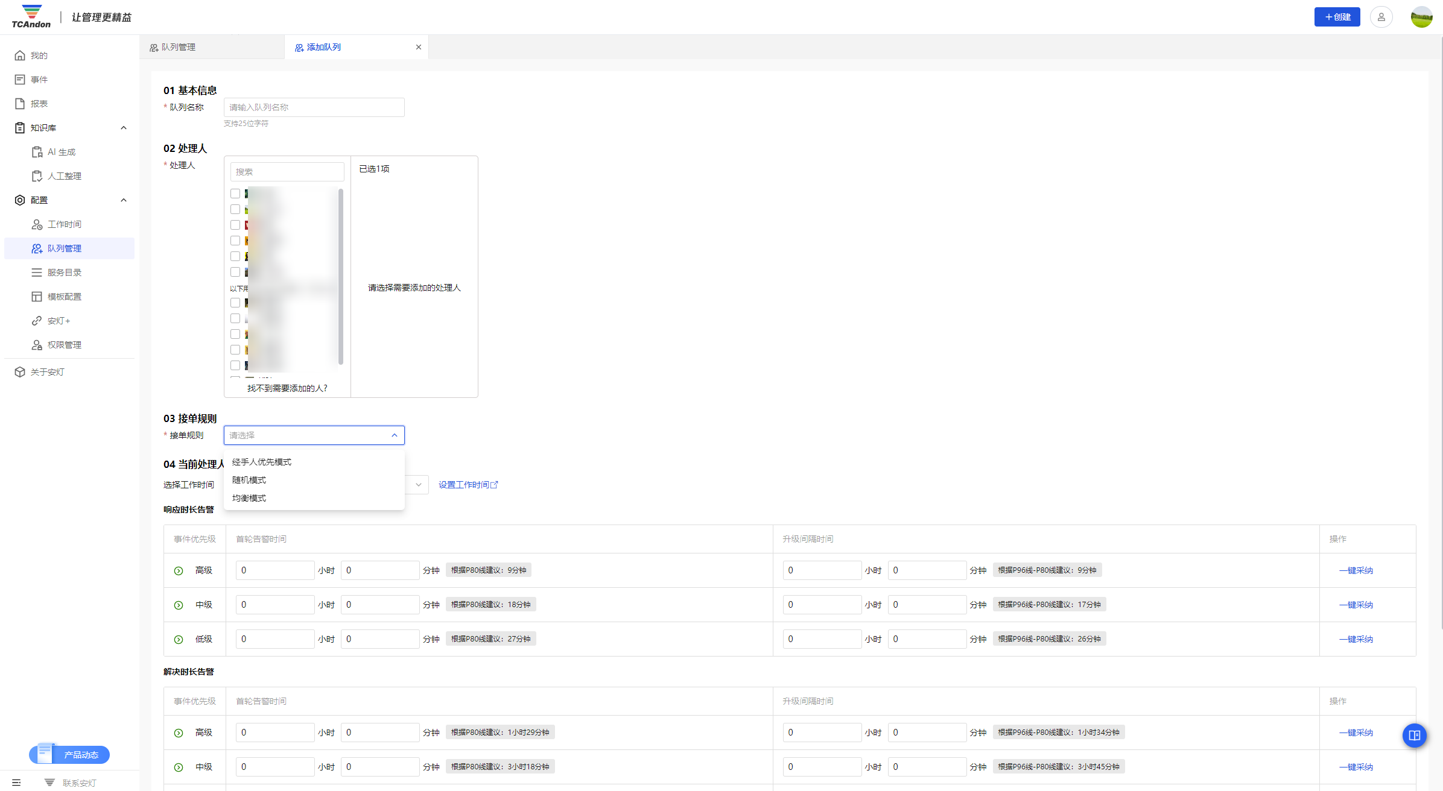
Task: Choose 随机模式 from the dropdown list
Action: pyautogui.click(x=249, y=480)
